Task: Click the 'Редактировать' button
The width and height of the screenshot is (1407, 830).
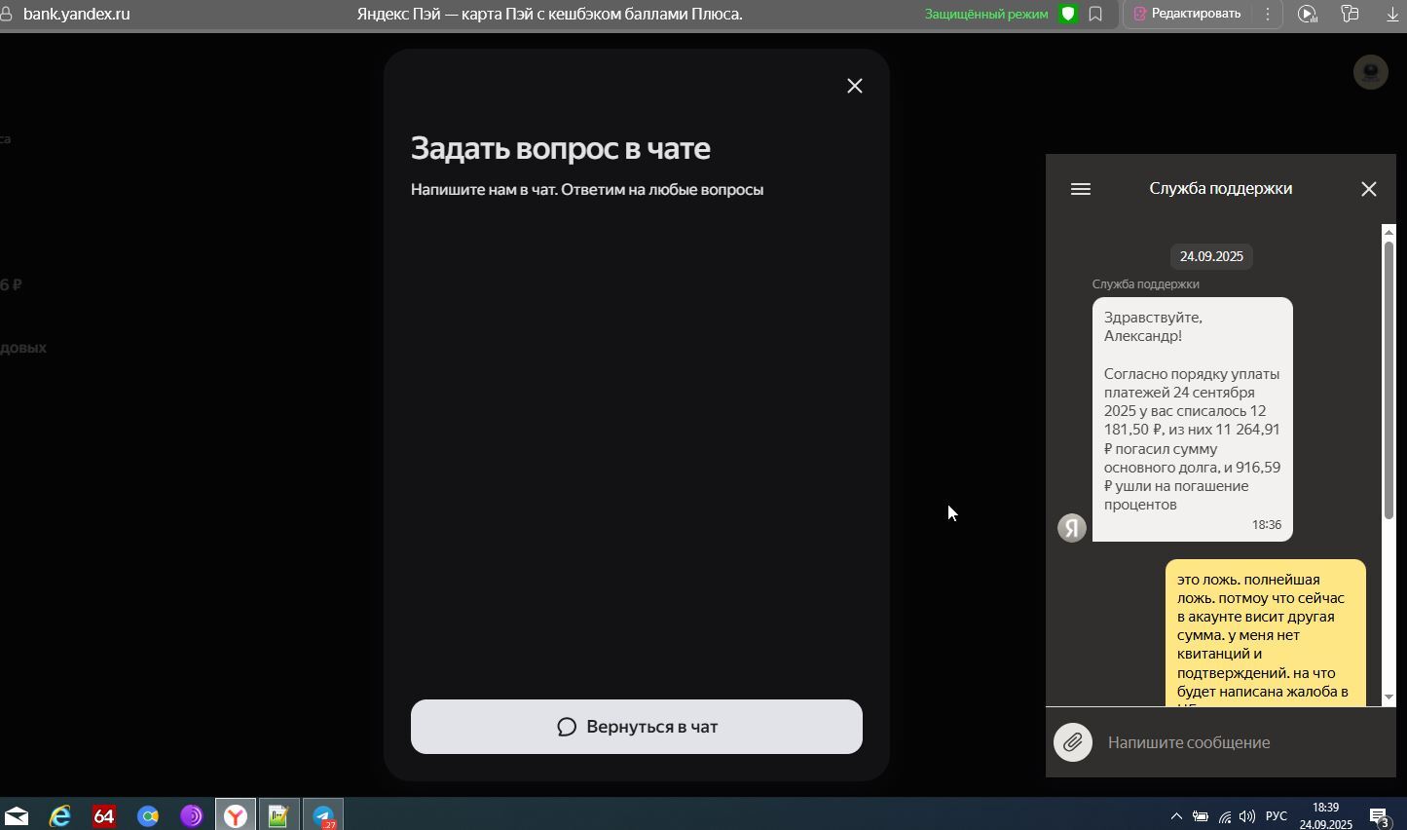Action: 1186,15
